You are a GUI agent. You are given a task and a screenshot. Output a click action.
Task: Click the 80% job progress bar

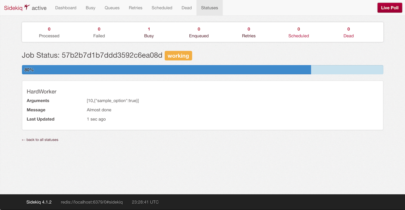click(202, 70)
